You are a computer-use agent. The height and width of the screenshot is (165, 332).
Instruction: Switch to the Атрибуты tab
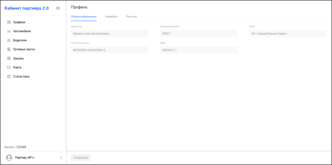pyautogui.click(x=111, y=17)
